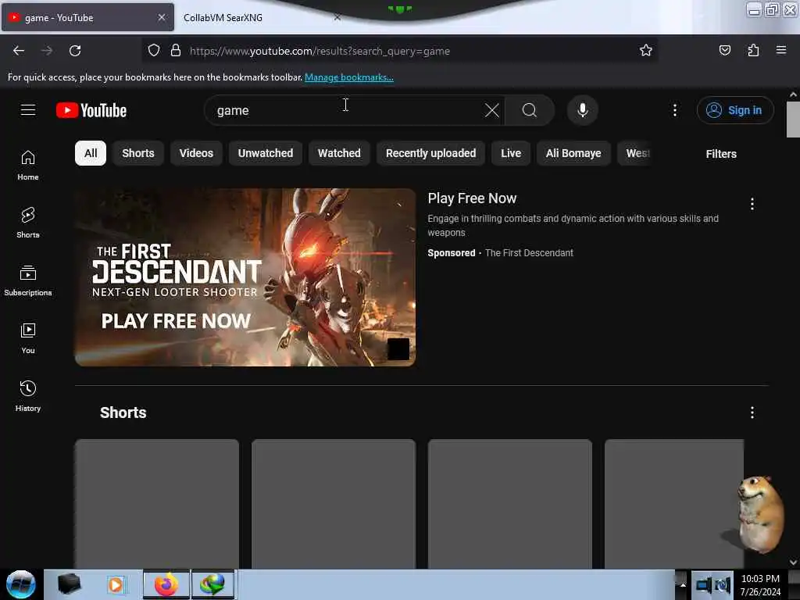Open the Play Free Now ad title
This screenshot has height=600, width=800.
[472, 198]
